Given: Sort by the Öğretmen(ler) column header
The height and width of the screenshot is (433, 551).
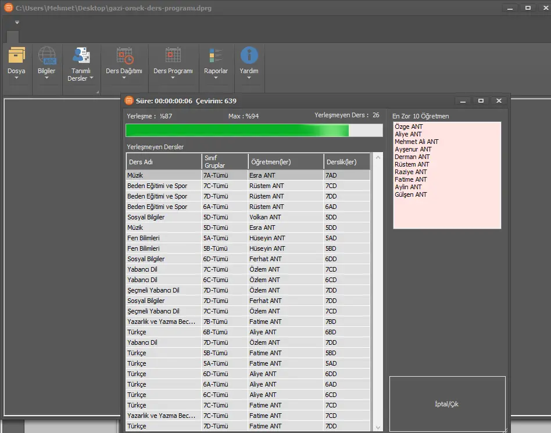Looking at the screenshot, I should (285, 161).
